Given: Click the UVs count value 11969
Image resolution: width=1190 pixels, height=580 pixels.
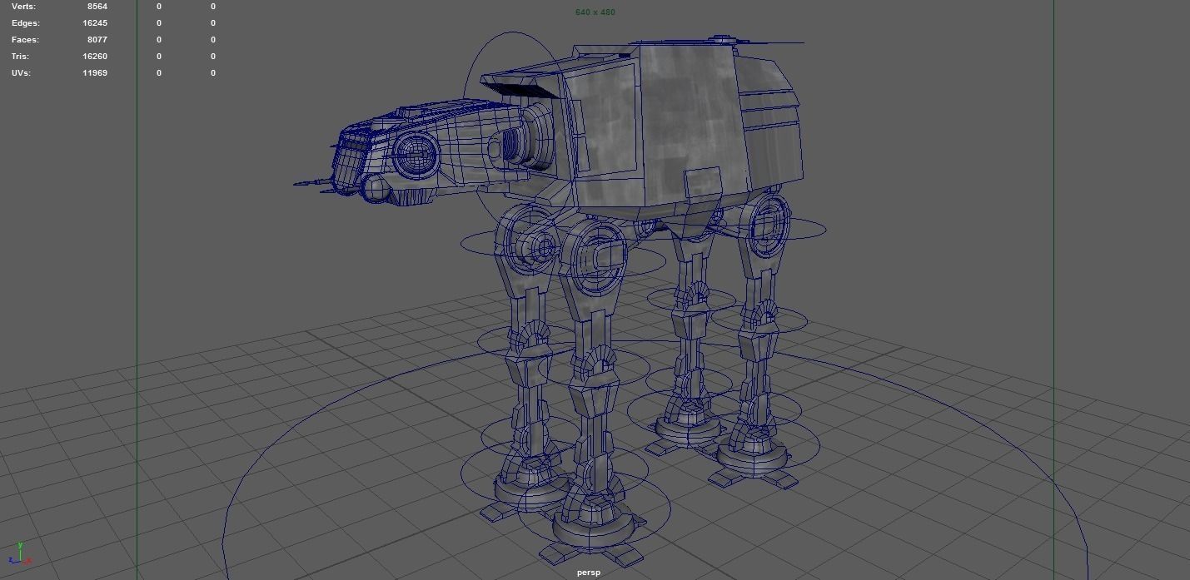Looking at the screenshot, I should click(95, 73).
